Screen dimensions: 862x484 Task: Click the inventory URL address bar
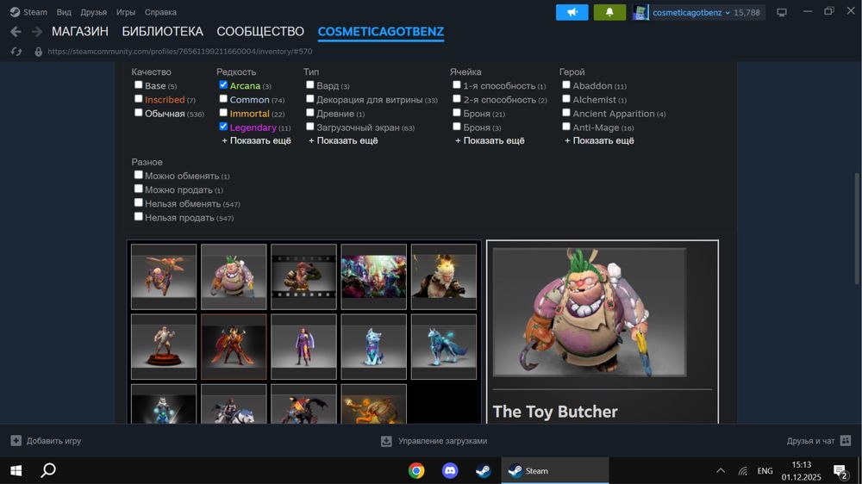click(x=180, y=52)
